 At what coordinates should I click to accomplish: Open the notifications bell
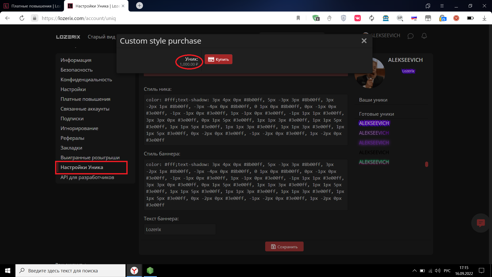pos(424,36)
